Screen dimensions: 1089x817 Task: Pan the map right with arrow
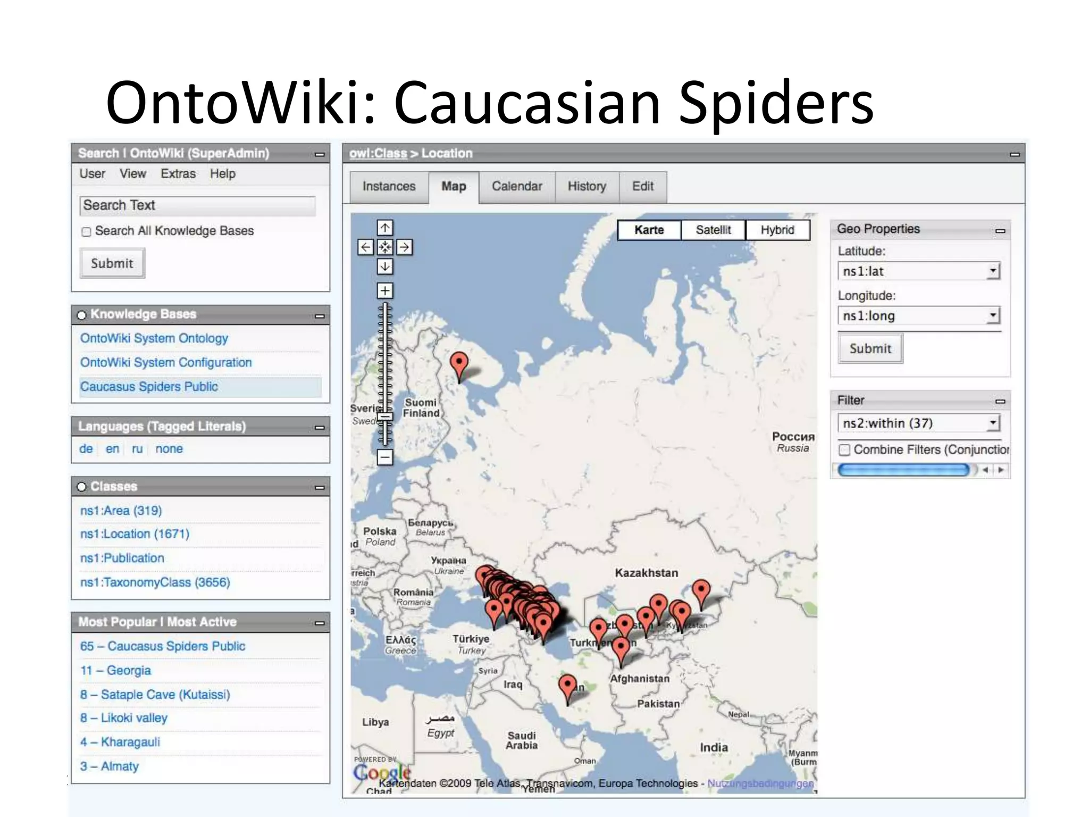tap(404, 247)
